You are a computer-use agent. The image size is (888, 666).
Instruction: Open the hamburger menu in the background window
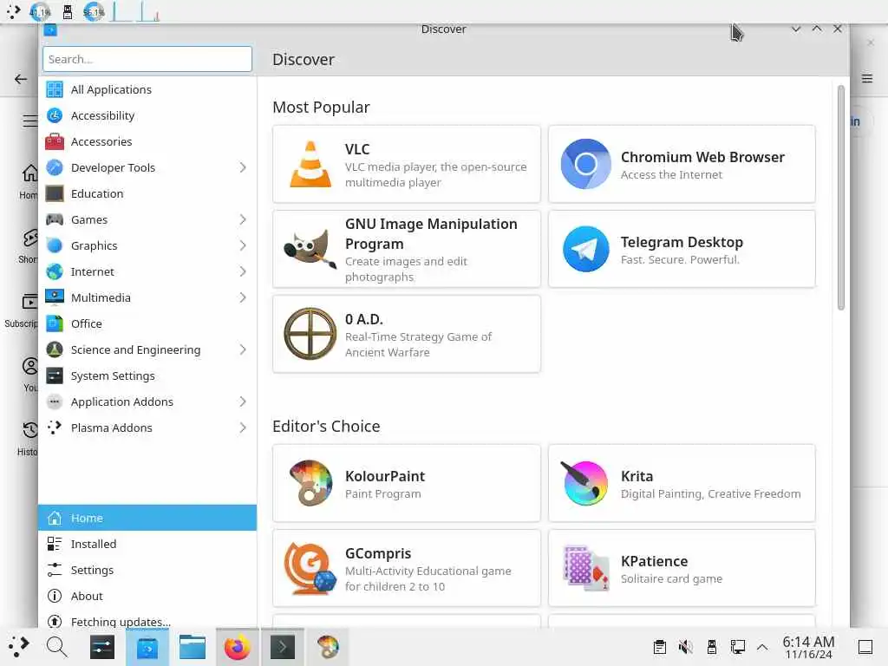[x=867, y=79]
